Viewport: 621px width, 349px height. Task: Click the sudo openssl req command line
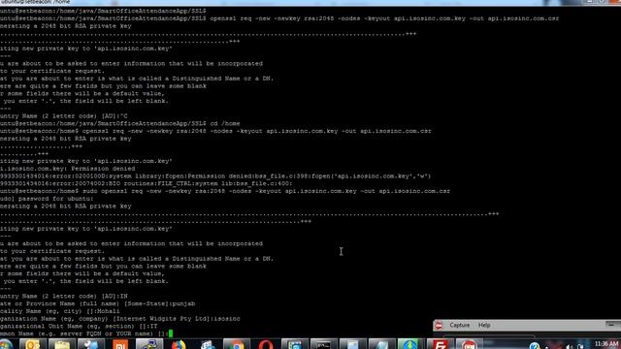point(225,191)
